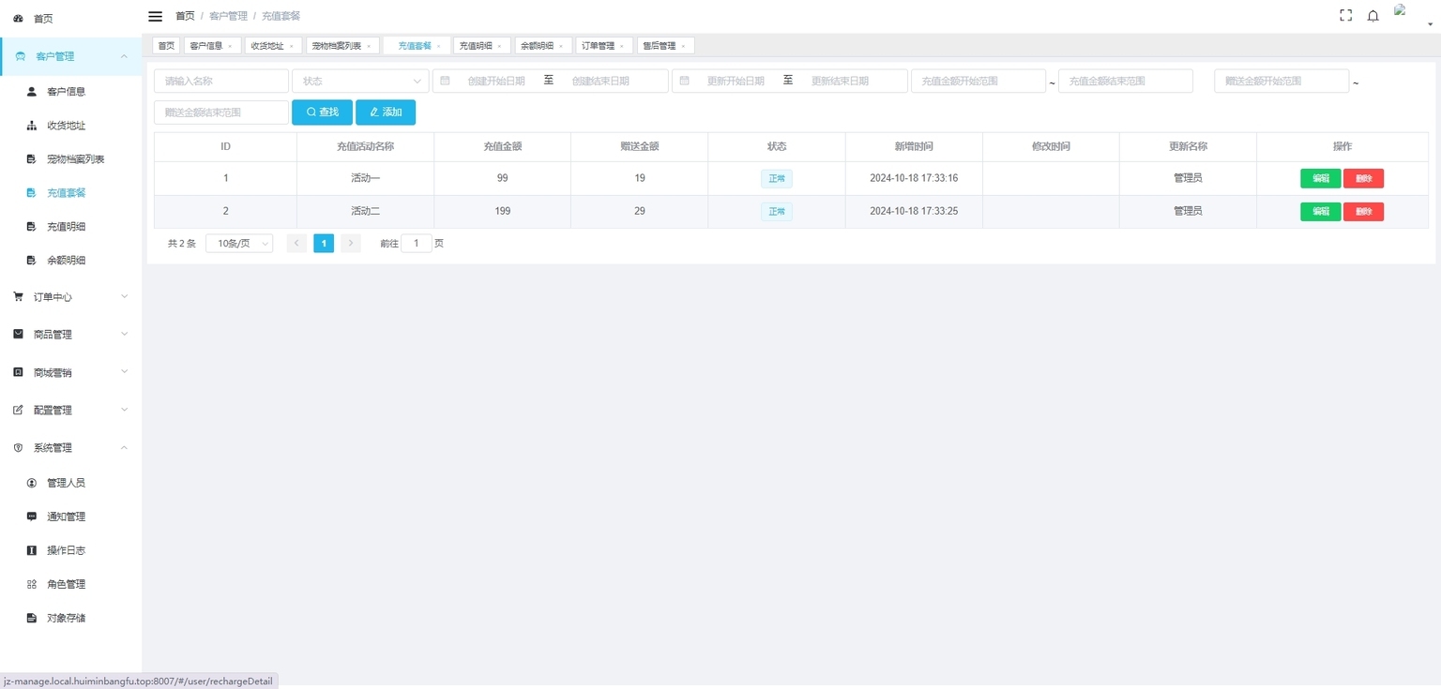This screenshot has height=689, width=1441.
Task: Close the 售后管理 tab with its x
Action: 683,46
